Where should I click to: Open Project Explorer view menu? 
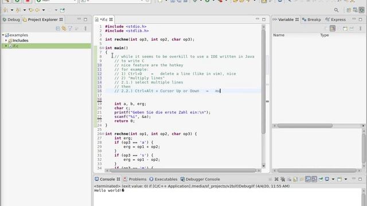tap(85, 29)
